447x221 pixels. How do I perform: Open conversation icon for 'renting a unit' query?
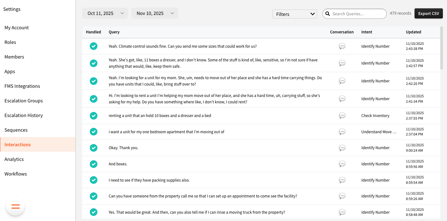pyautogui.click(x=342, y=116)
